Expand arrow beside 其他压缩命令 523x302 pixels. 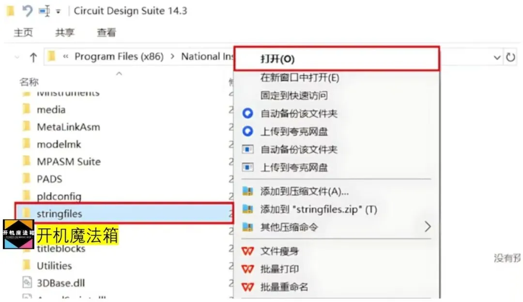pyautogui.click(x=428, y=227)
